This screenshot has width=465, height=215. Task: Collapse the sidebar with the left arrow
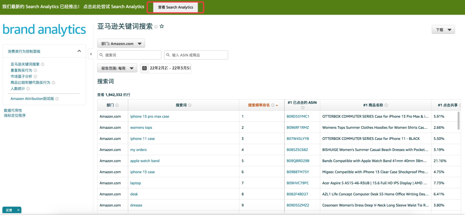(x=91, y=54)
